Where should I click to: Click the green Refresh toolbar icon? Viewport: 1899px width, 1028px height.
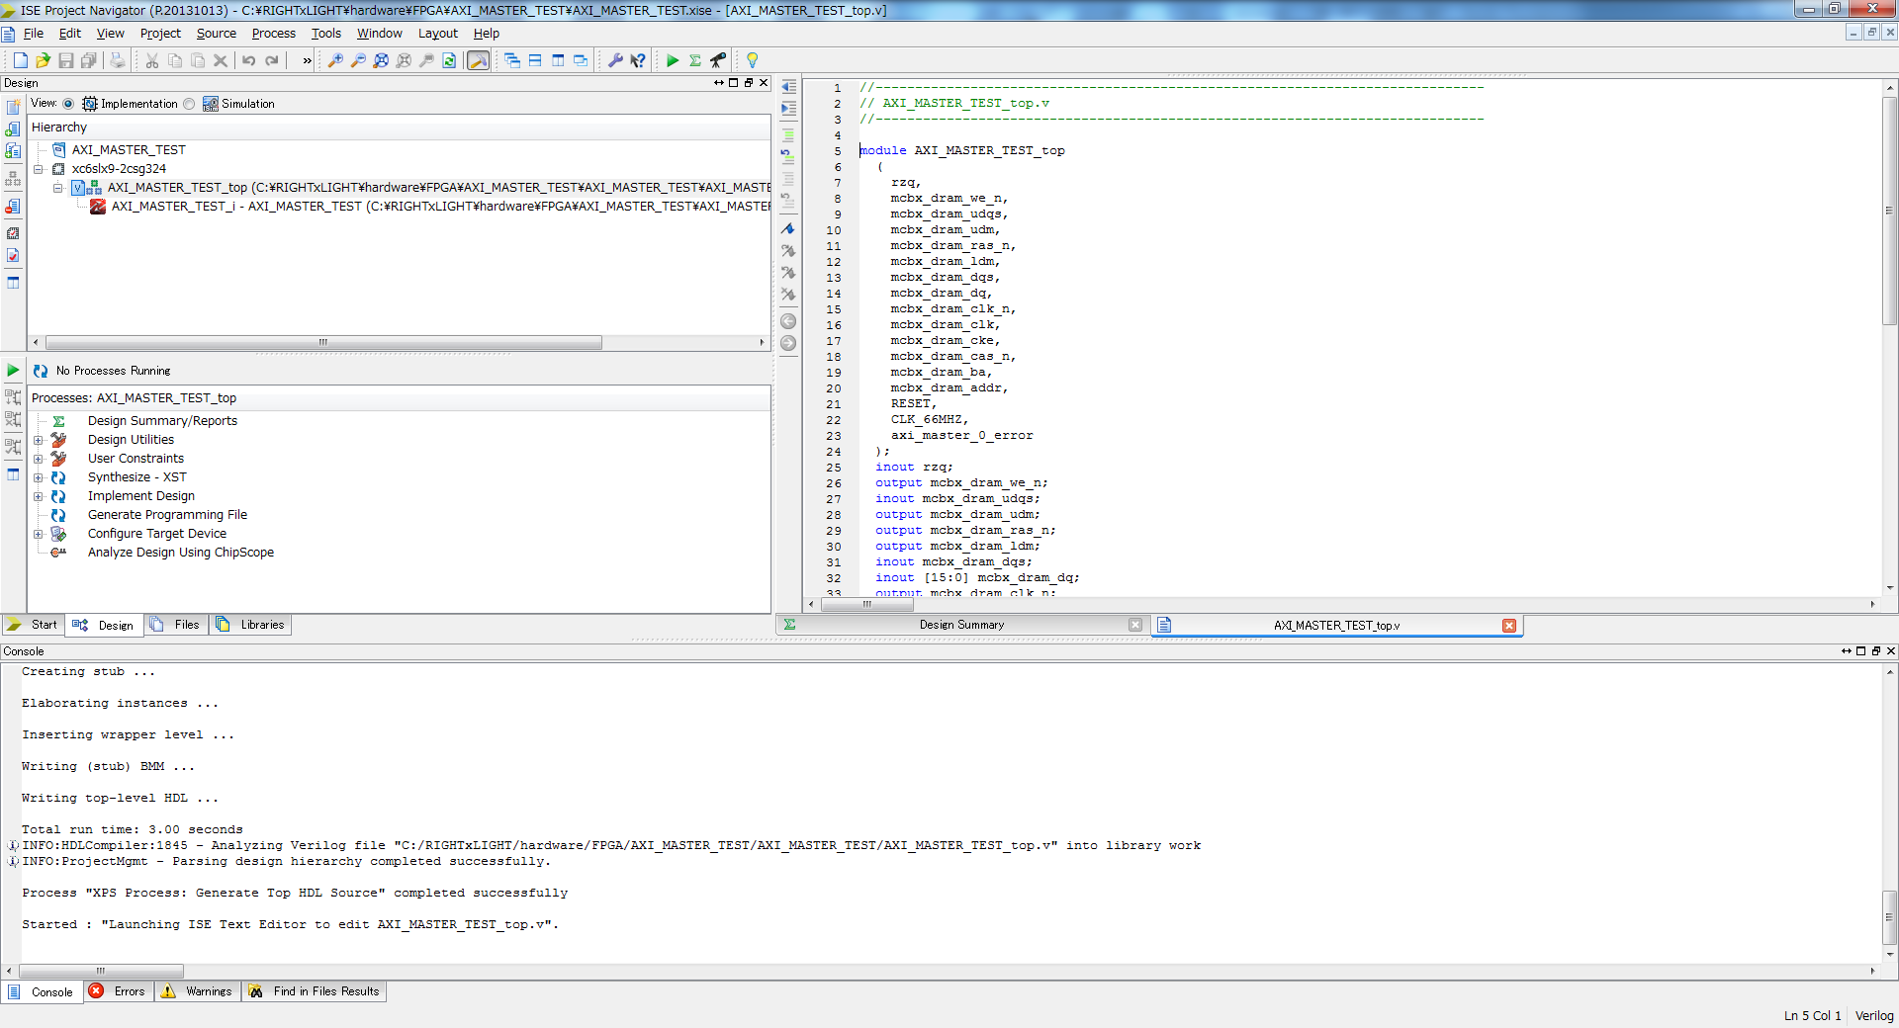coord(449,60)
